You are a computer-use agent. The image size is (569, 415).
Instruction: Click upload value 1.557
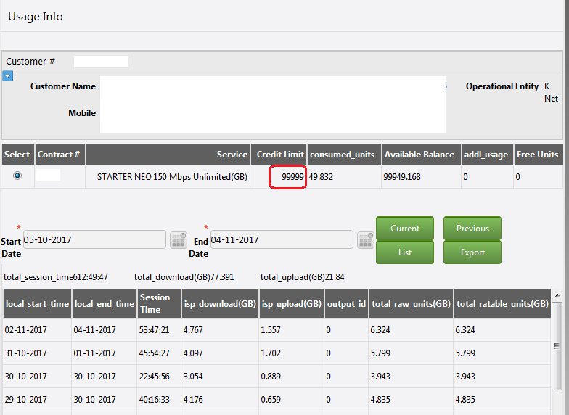(x=271, y=330)
